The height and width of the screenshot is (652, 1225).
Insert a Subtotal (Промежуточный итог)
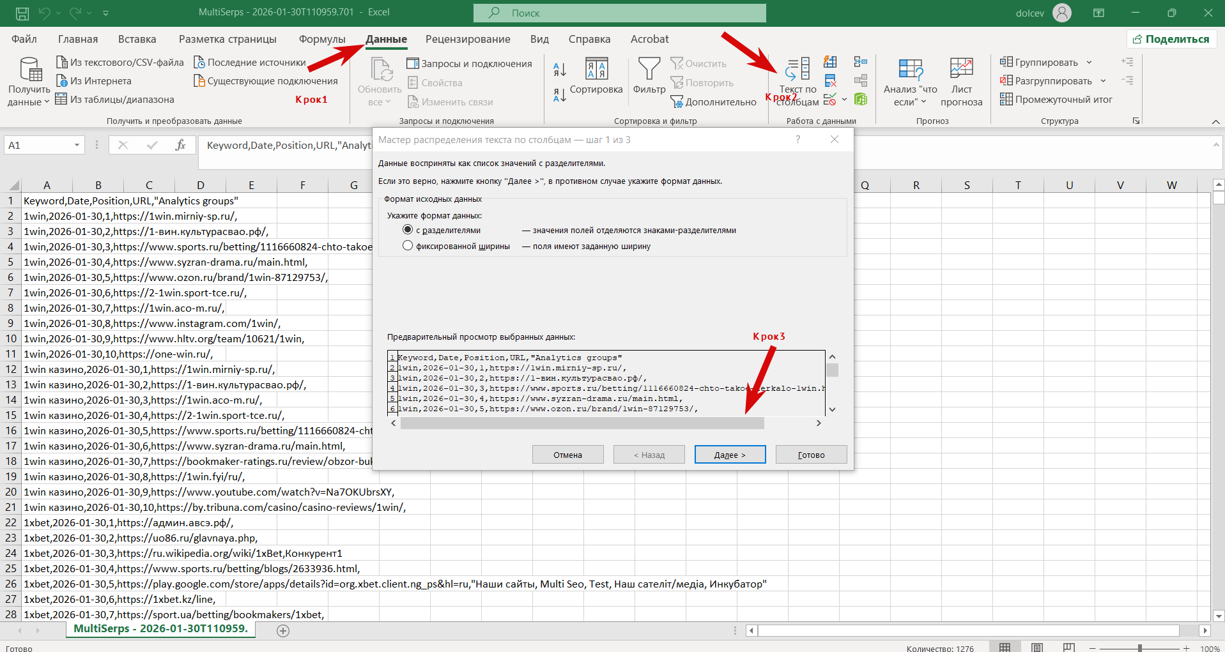(1056, 99)
